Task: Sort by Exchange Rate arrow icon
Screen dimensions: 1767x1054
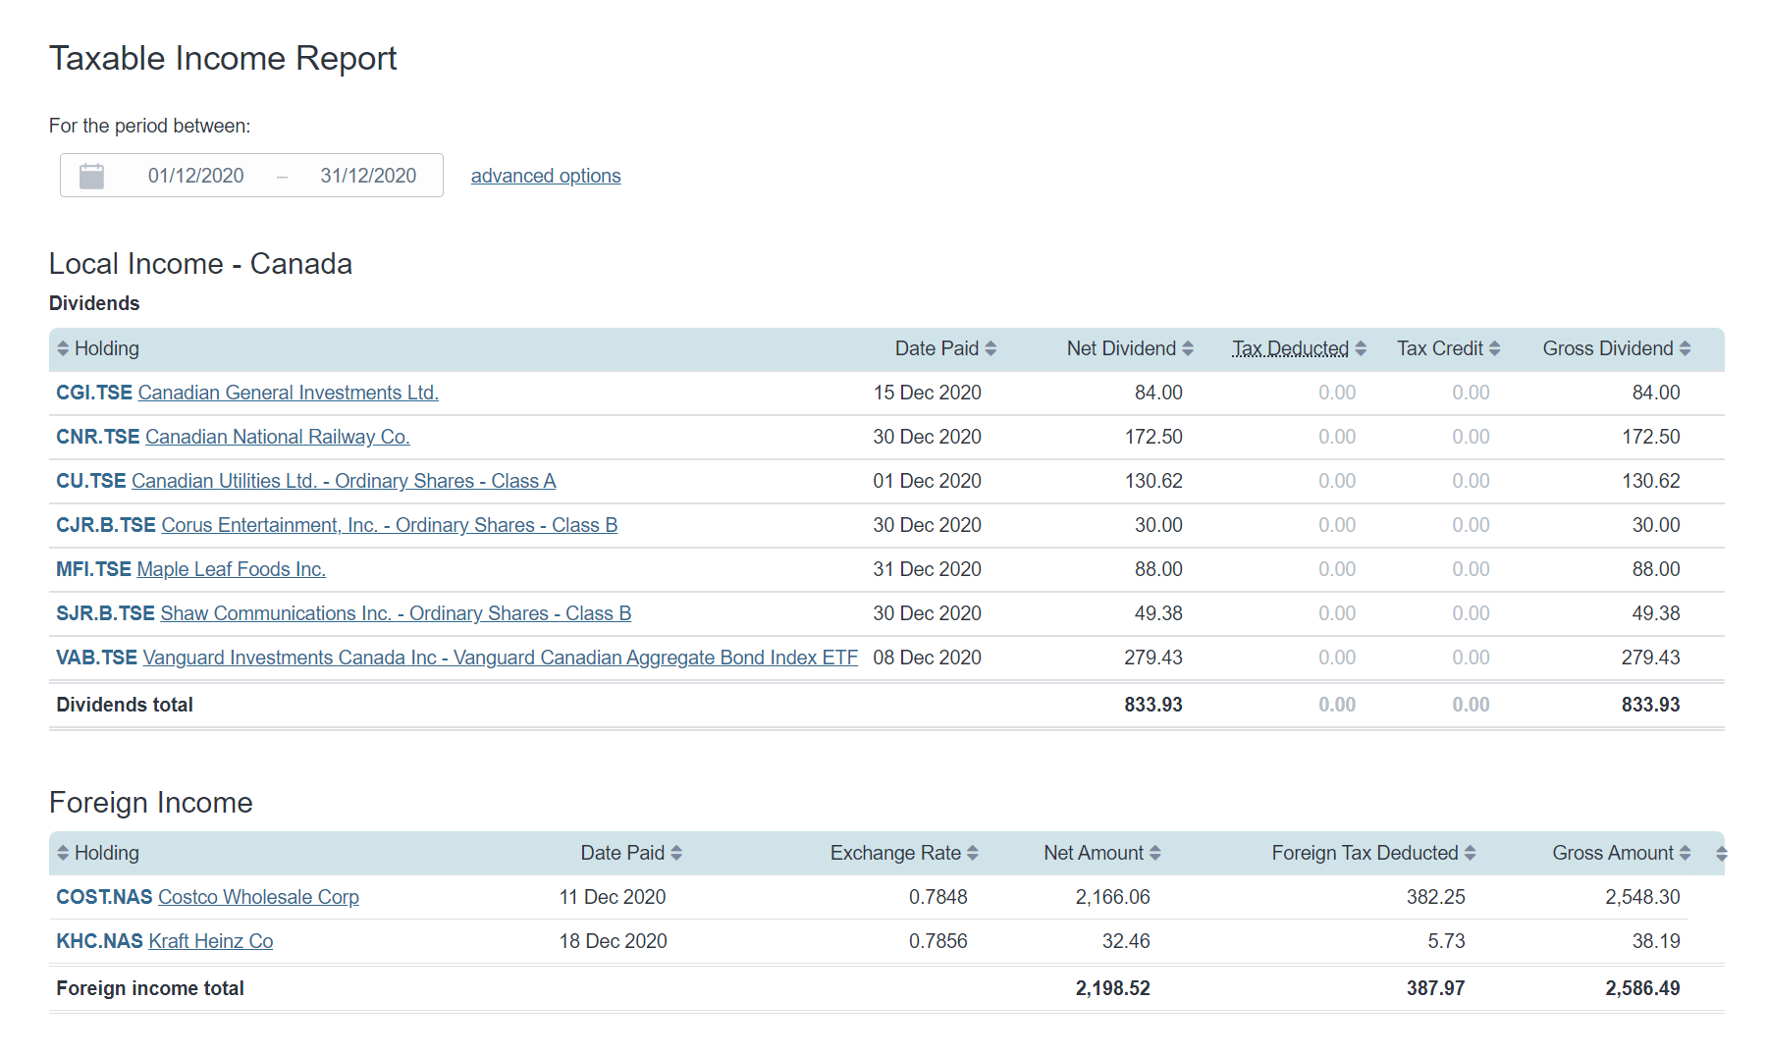Action: [x=973, y=853]
